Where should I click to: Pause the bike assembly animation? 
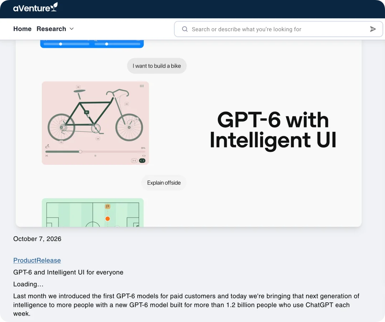95,156
